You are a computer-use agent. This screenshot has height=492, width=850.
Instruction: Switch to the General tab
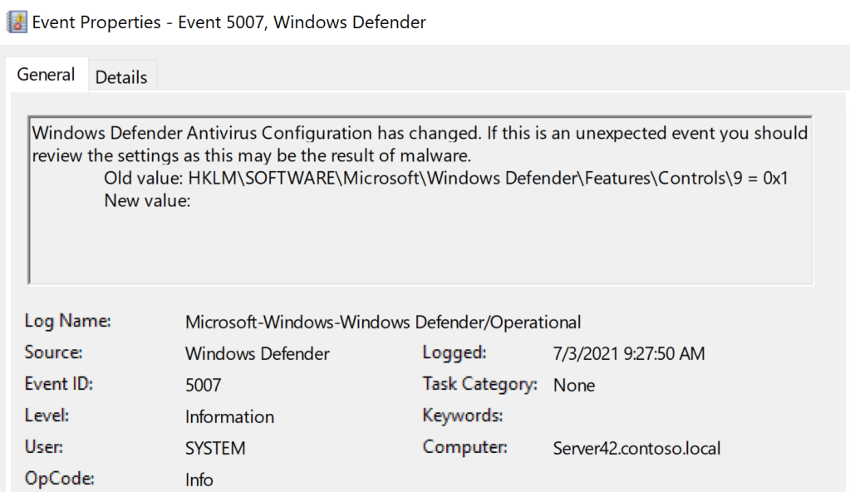[x=47, y=75]
